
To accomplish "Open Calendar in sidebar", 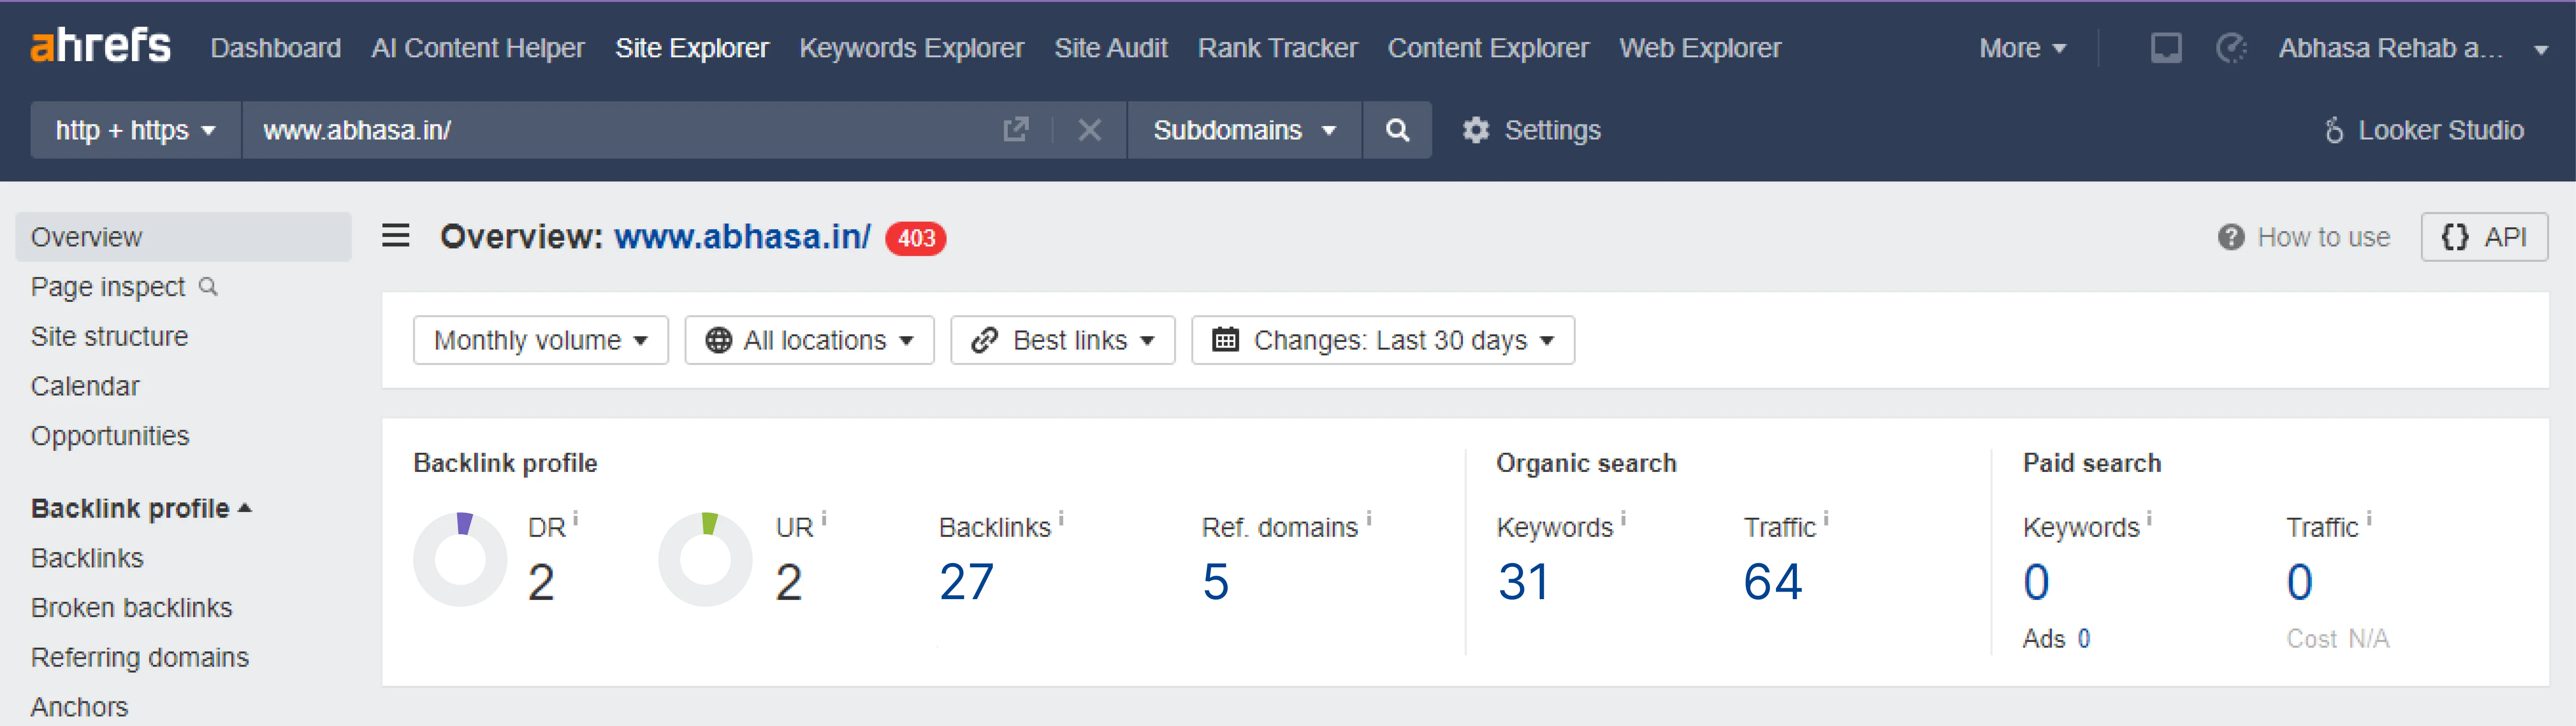I will tap(85, 386).
